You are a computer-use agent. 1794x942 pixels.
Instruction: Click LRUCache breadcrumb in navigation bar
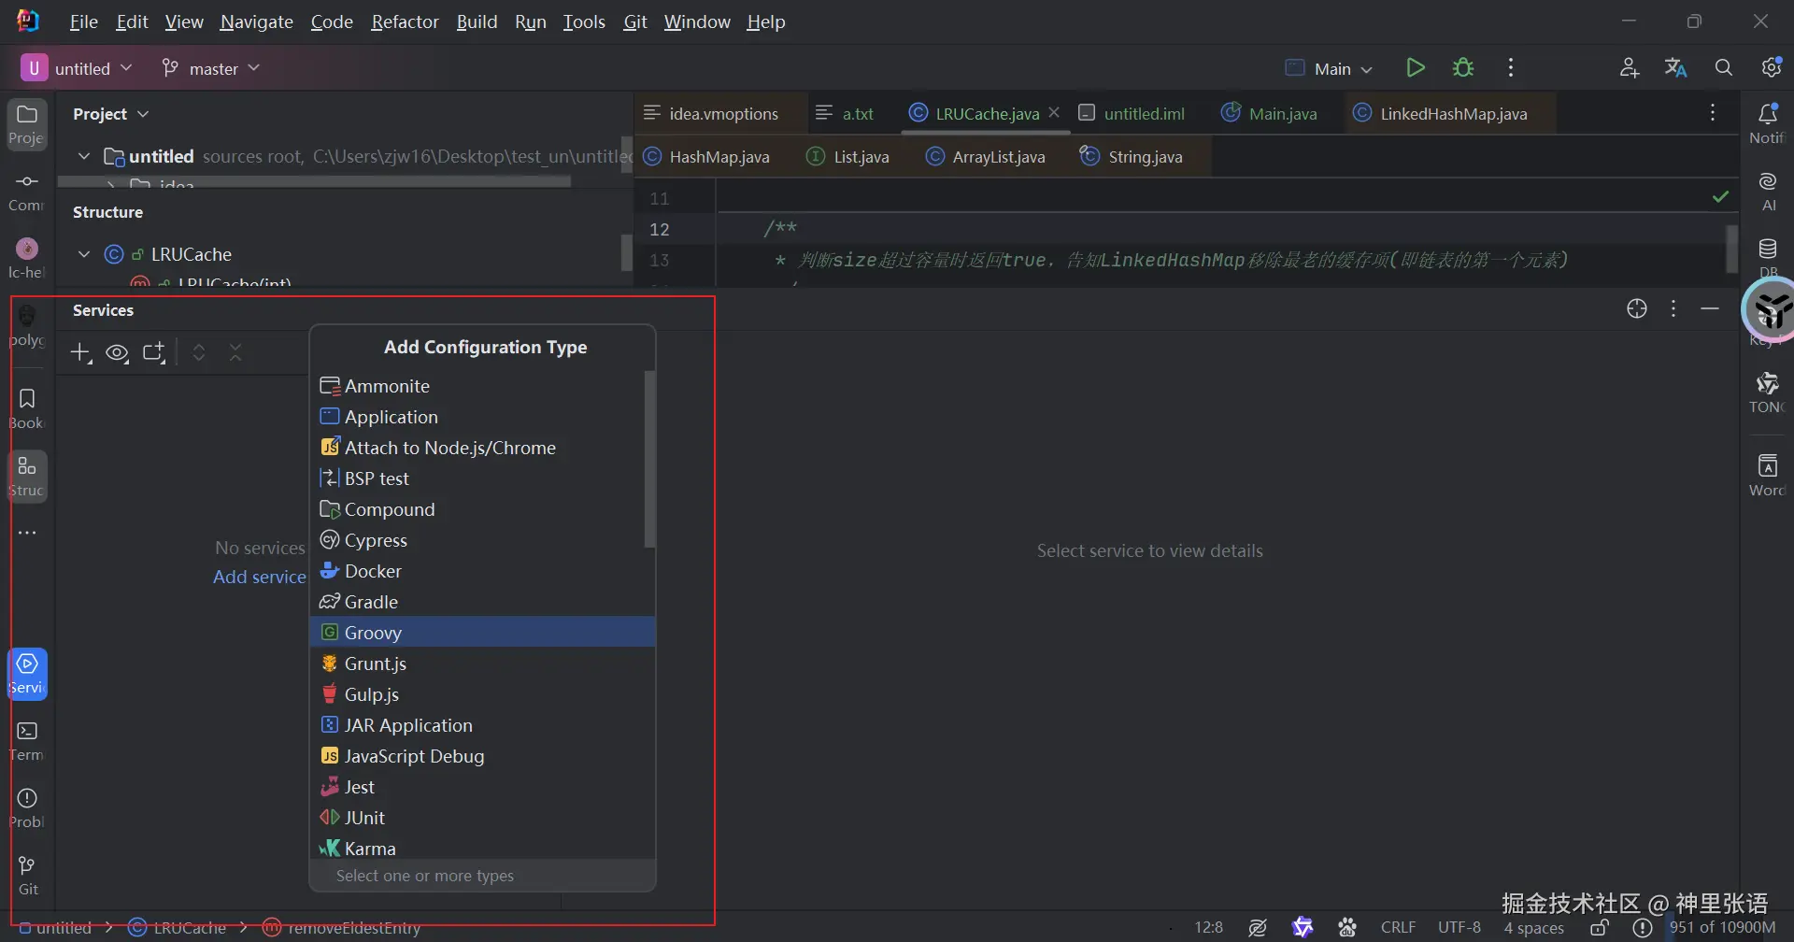[x=178, y=928]
